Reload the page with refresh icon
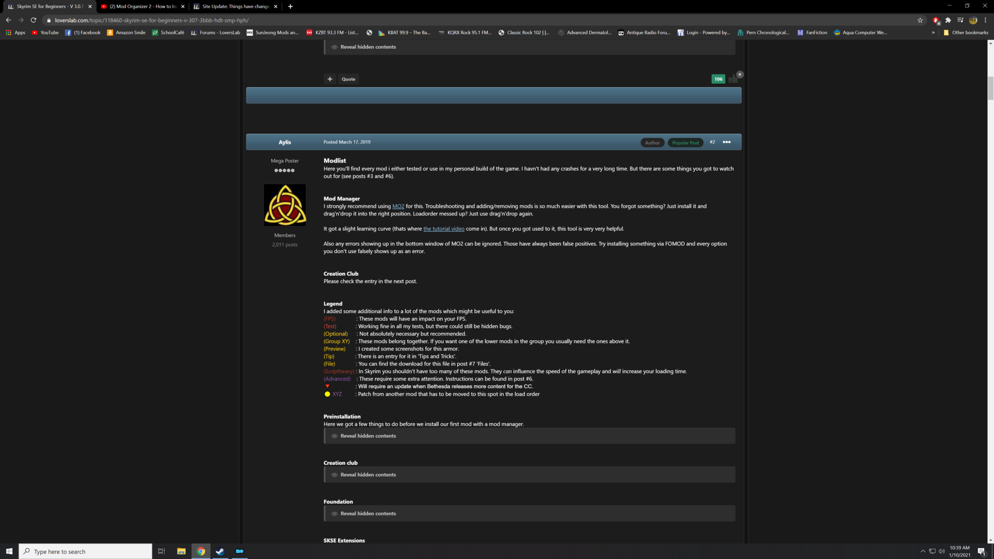Image resolution: width=994 pixels, height=559 pixels. coord(34,20)
